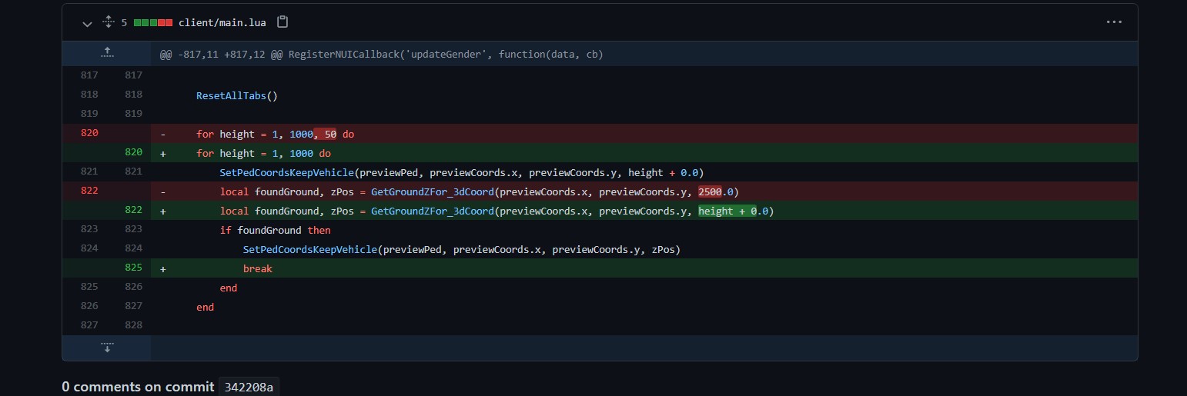This screenshot has height=396, width=1187.
Task: Click the expand all lines icon
Action: point(107,23)
